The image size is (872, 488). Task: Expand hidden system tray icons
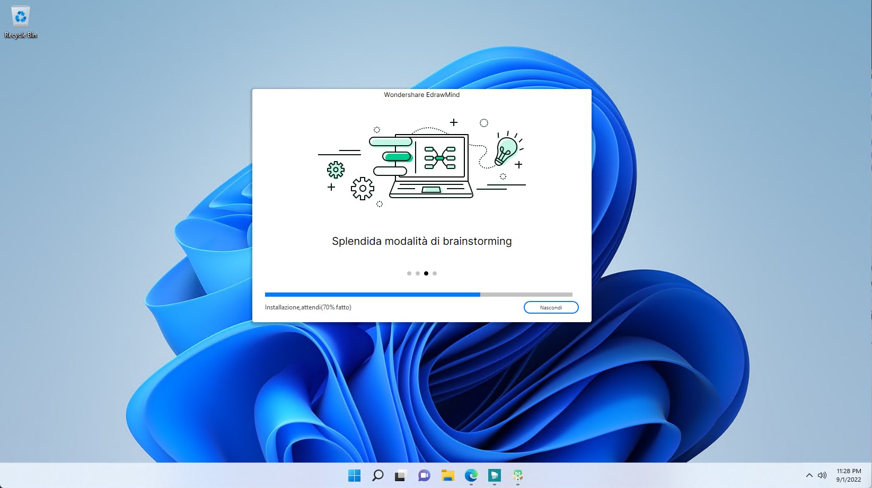click(809, 475)
